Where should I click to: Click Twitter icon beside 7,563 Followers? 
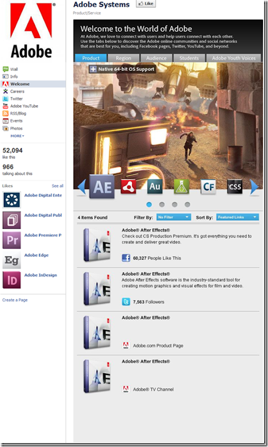coord(126,302)
